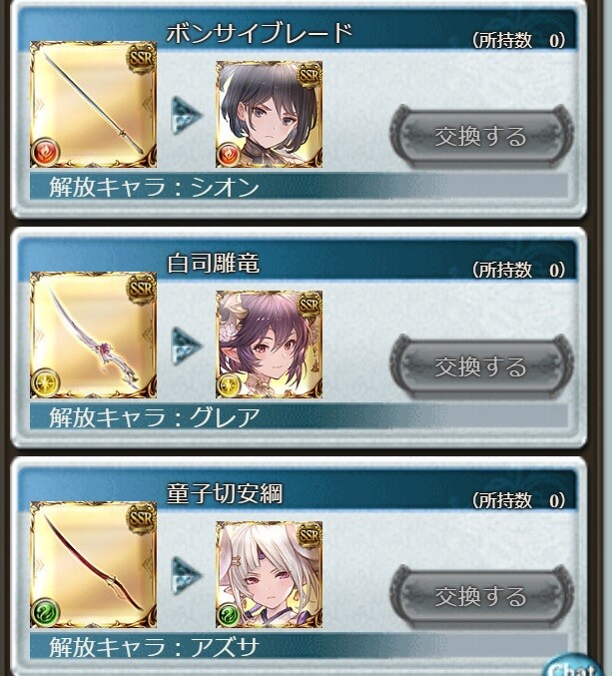The height and width of the screenshot is (676, 612).
Task: Click light element badge on グレア portrait
Action: click(229, 385)
